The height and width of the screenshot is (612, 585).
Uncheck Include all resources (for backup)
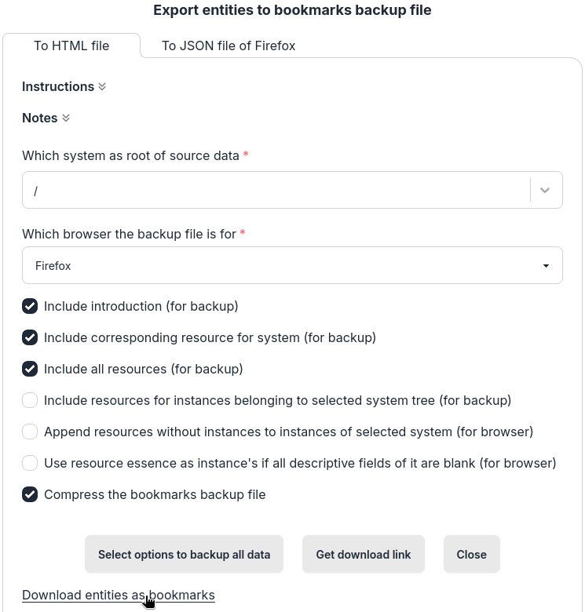click(30, 369)
